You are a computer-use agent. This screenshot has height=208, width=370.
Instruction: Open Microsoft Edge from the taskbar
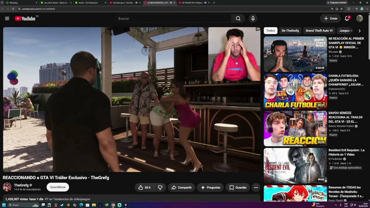(81, 205)
